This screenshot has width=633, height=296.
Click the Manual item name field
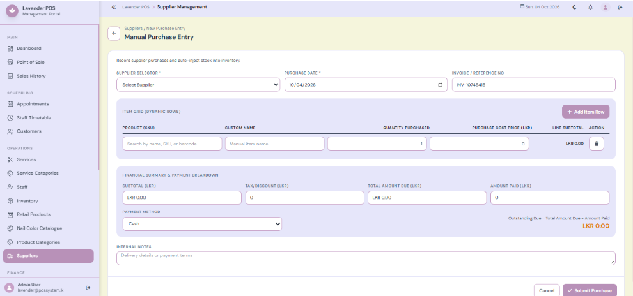click(x=274, y=144)
